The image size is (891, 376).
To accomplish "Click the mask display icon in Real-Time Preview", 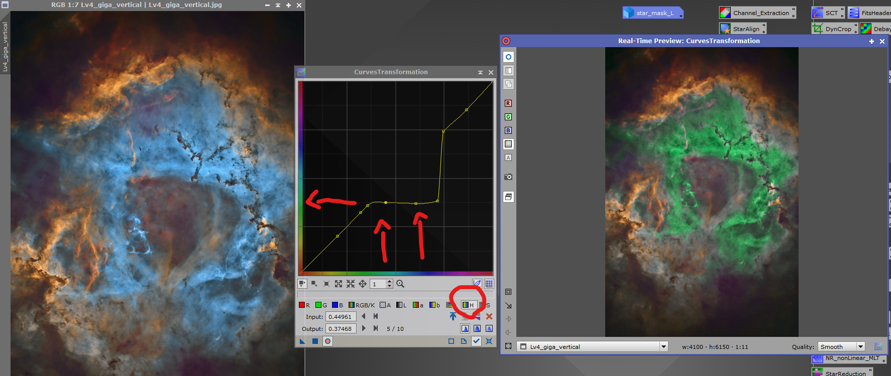I will click(508, 71).
